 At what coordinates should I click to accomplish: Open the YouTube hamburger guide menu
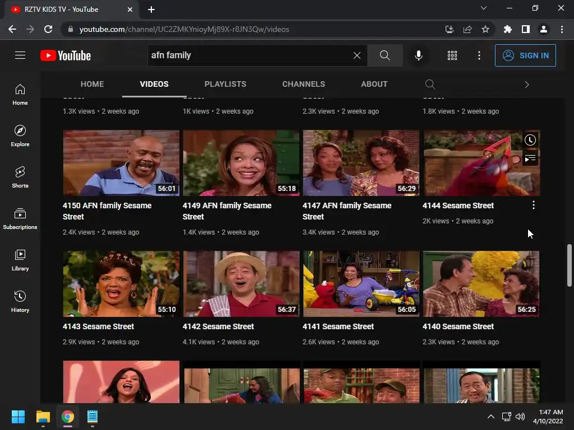tap(20, 55)
